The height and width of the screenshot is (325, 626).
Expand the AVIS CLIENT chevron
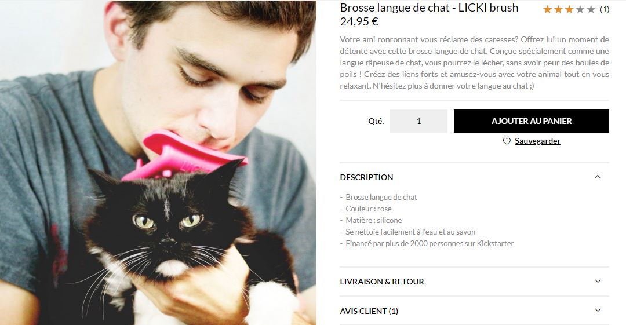pyautogui.click(x=598, y=311)
